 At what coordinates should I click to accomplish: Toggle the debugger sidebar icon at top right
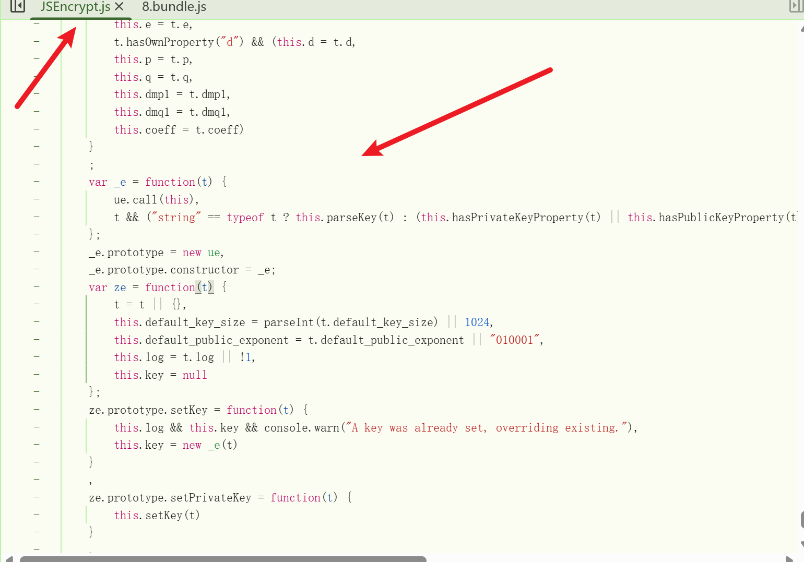(x=796, y=6)
